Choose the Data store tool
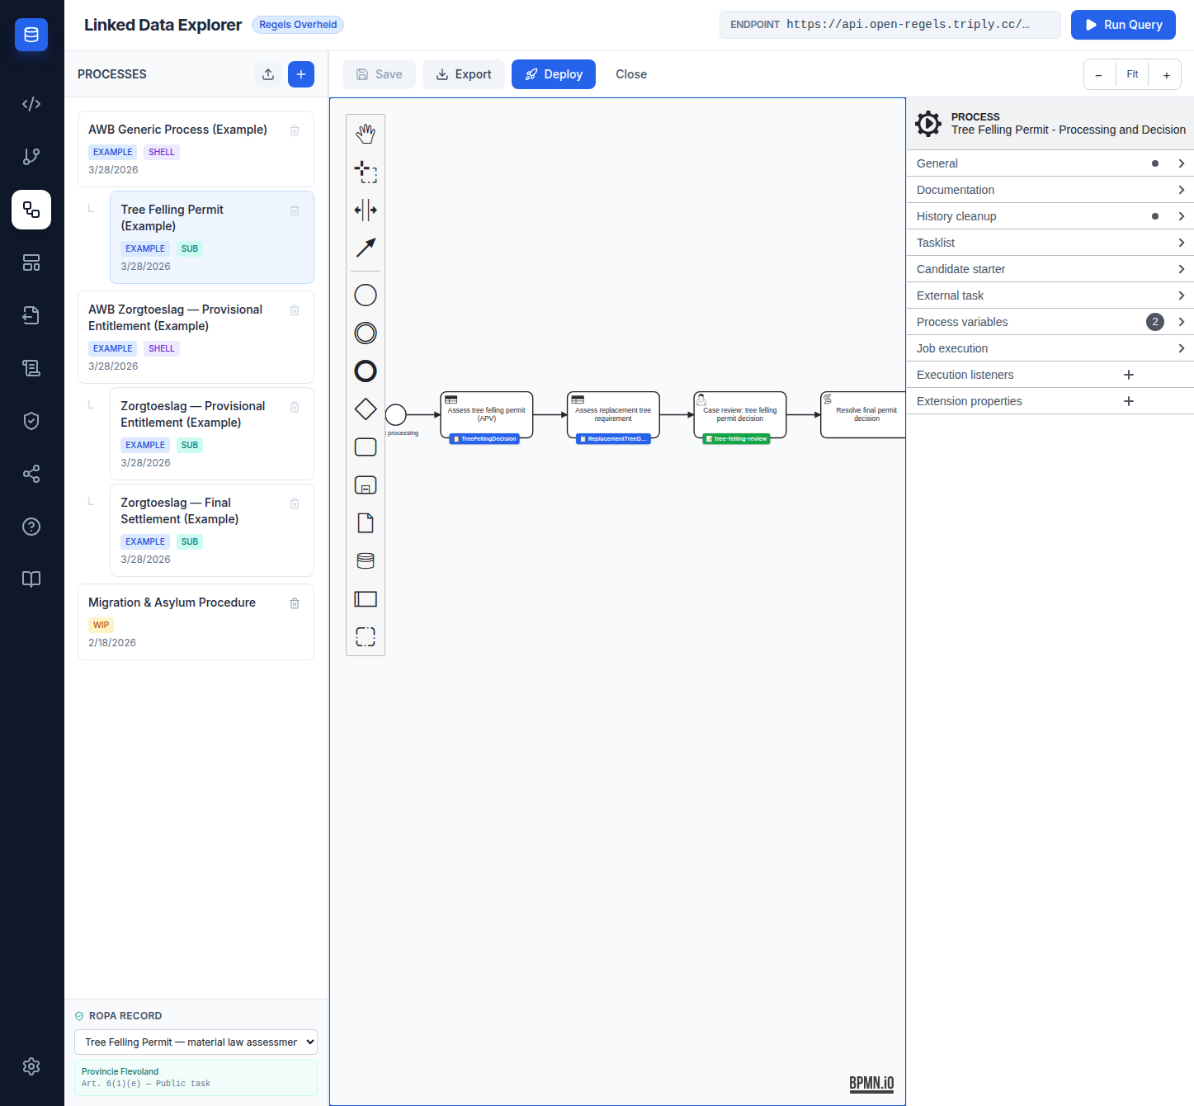 pyautogui.click(x=366, y=560)
